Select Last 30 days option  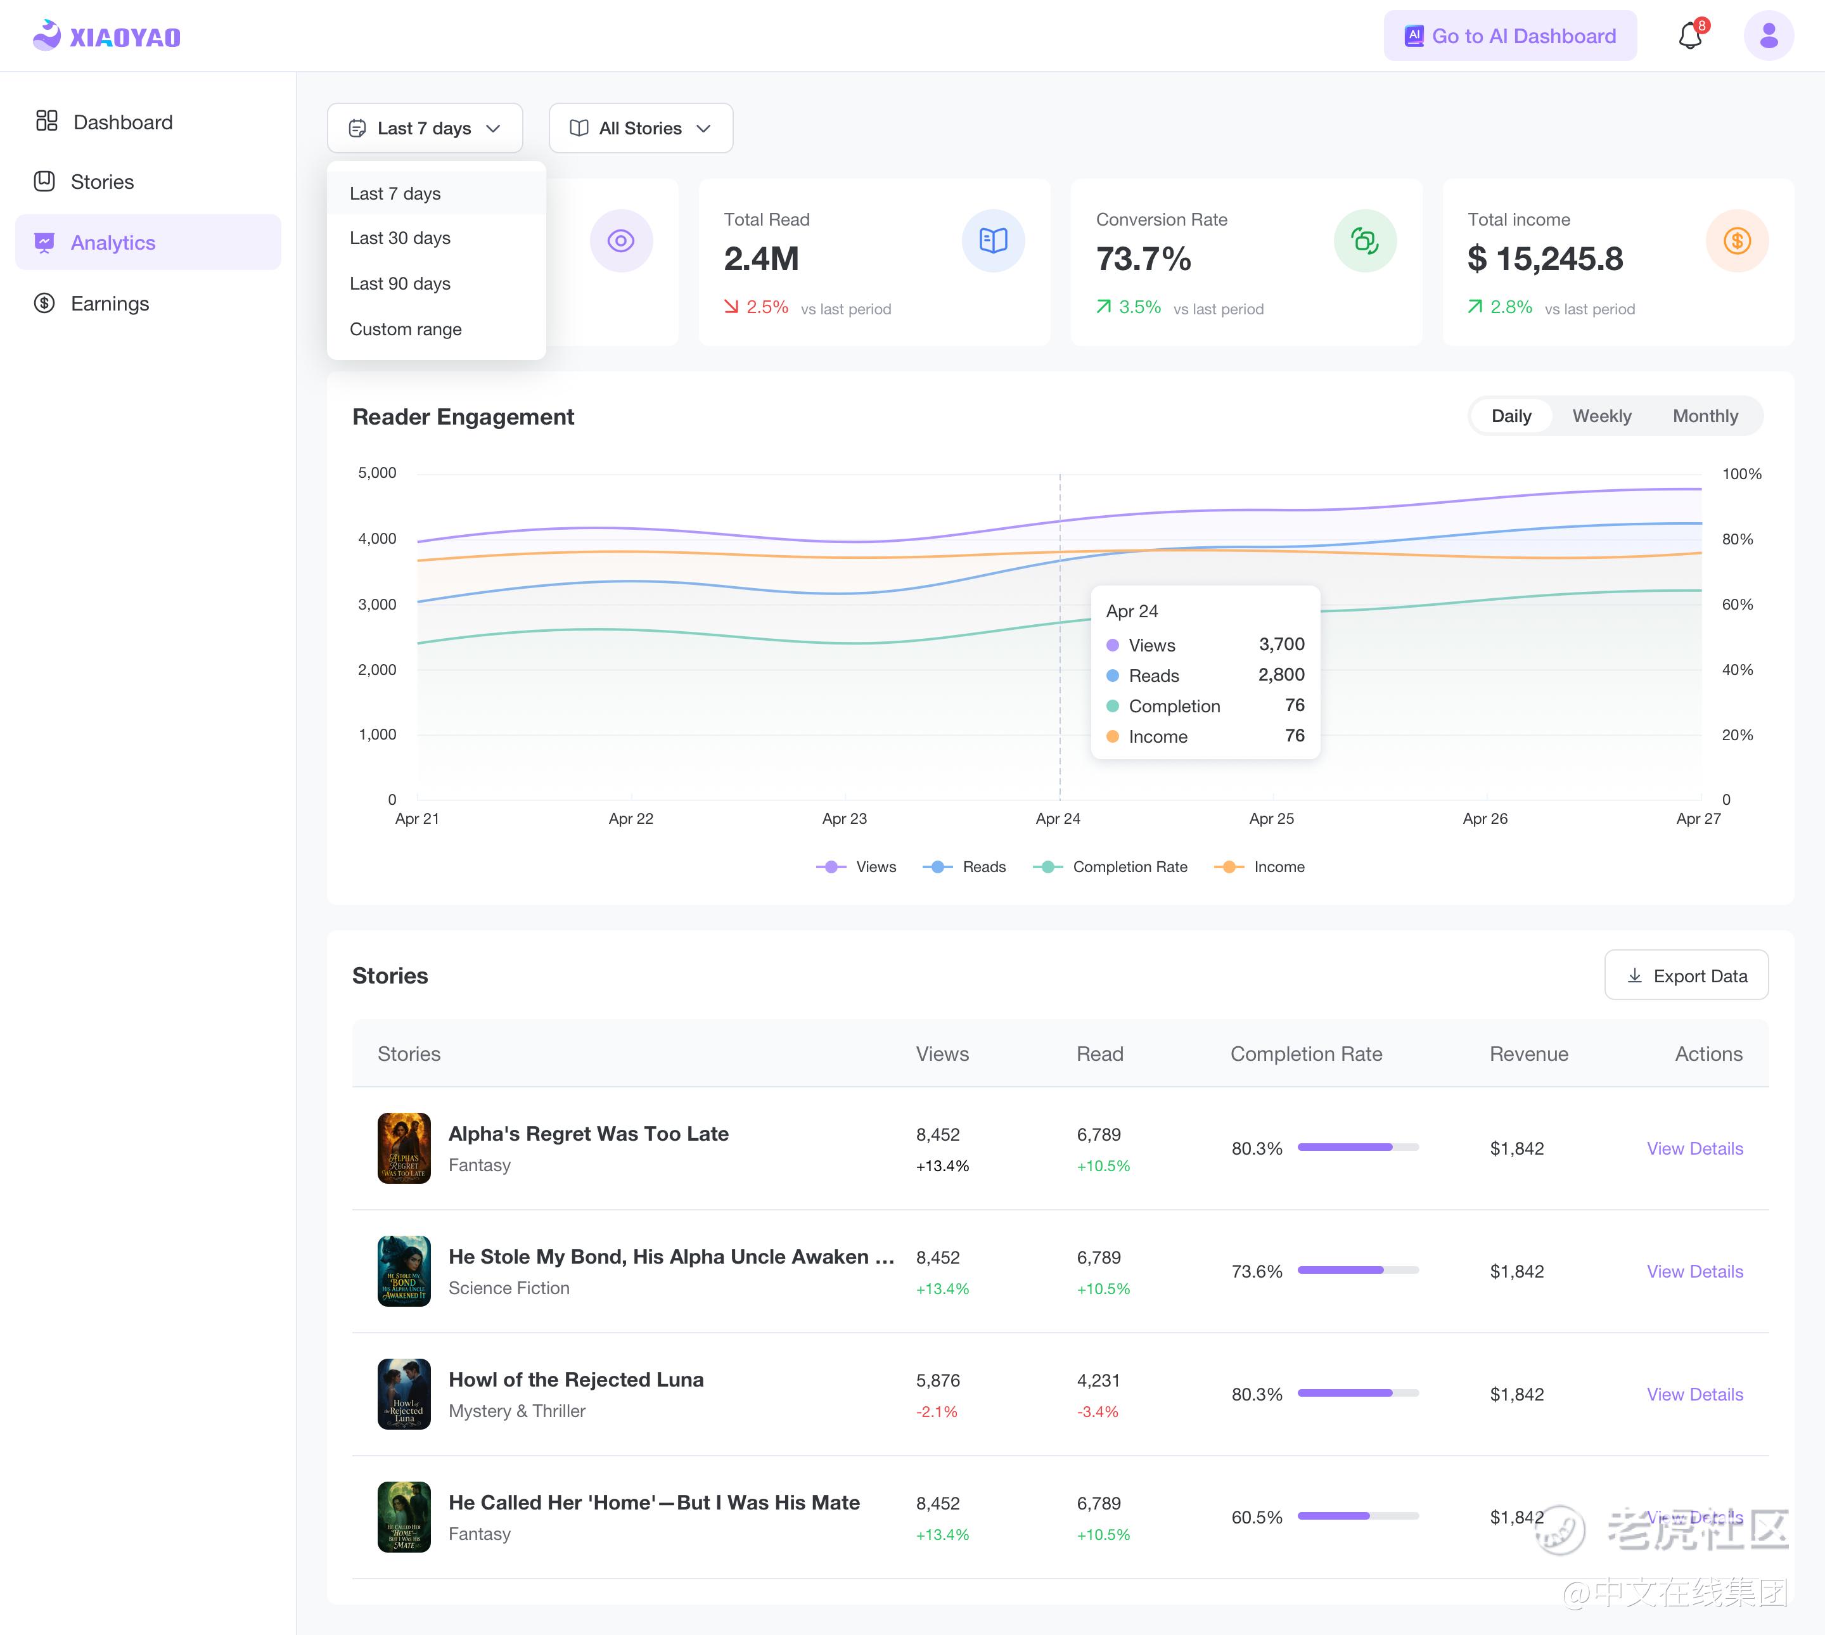[x=400, y=238]
